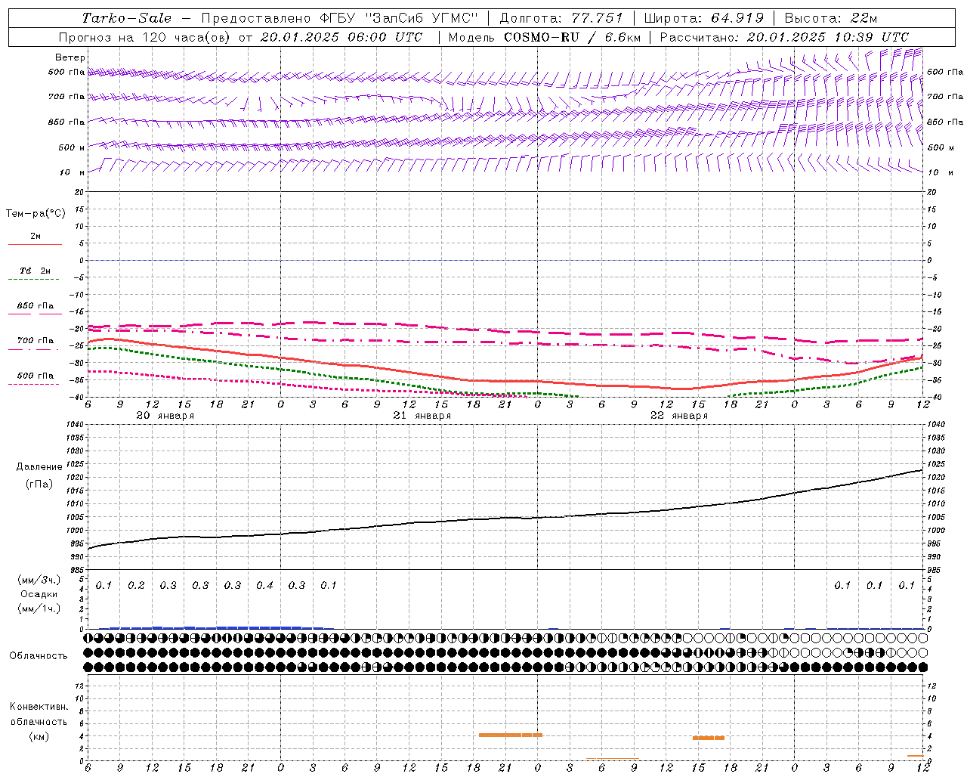The height and width of the screenshot is (774, 967).
Task: Click the (мм/3ч.) precipitation unit label
Action: click(x=39, y=580)
